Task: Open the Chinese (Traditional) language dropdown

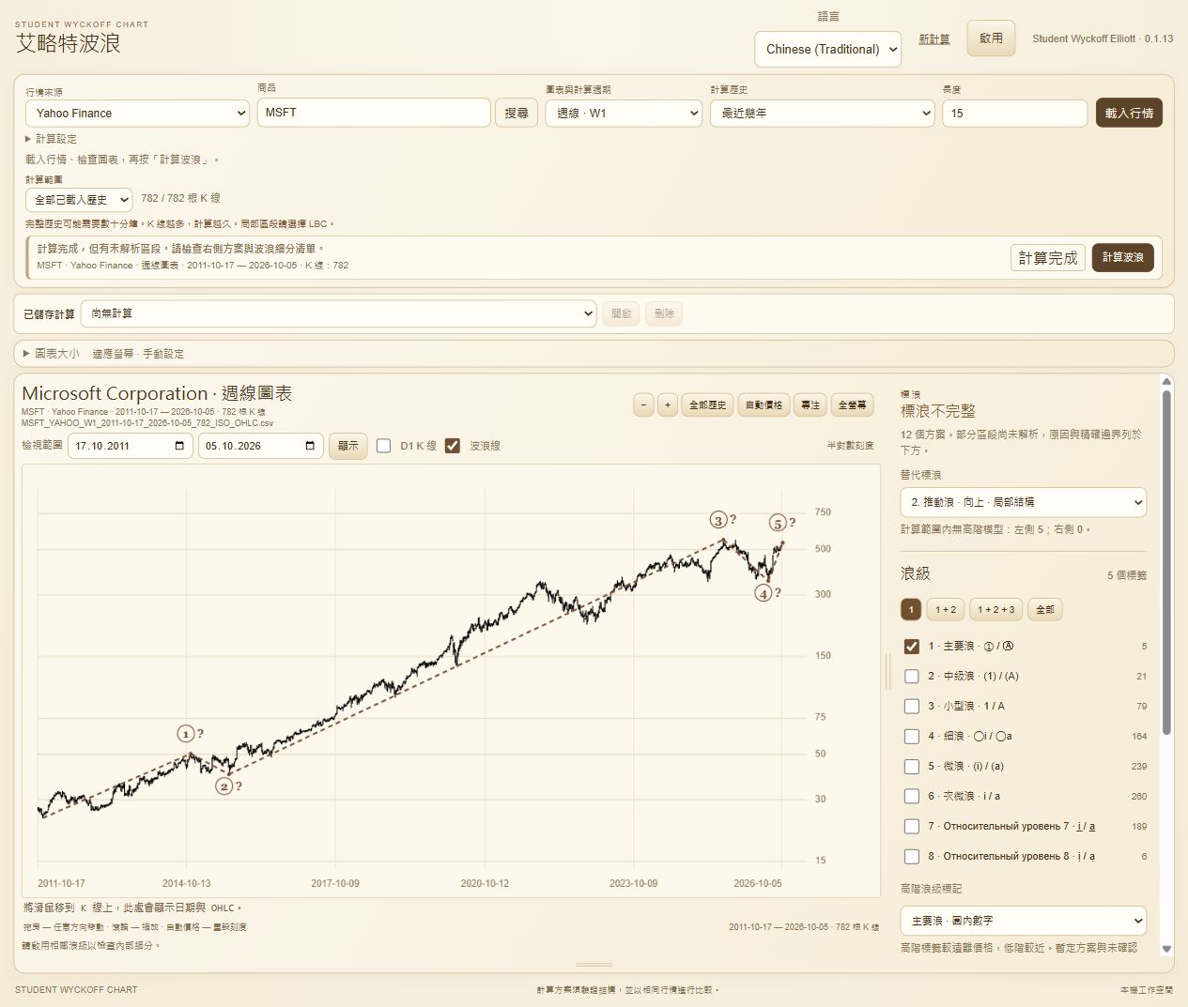Action: tap(827, 50)
